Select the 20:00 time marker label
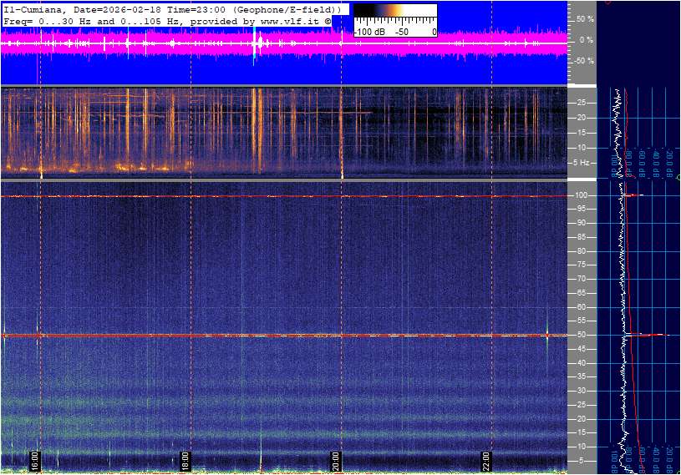This screenshot has width=681, height=475. (336, 460)
